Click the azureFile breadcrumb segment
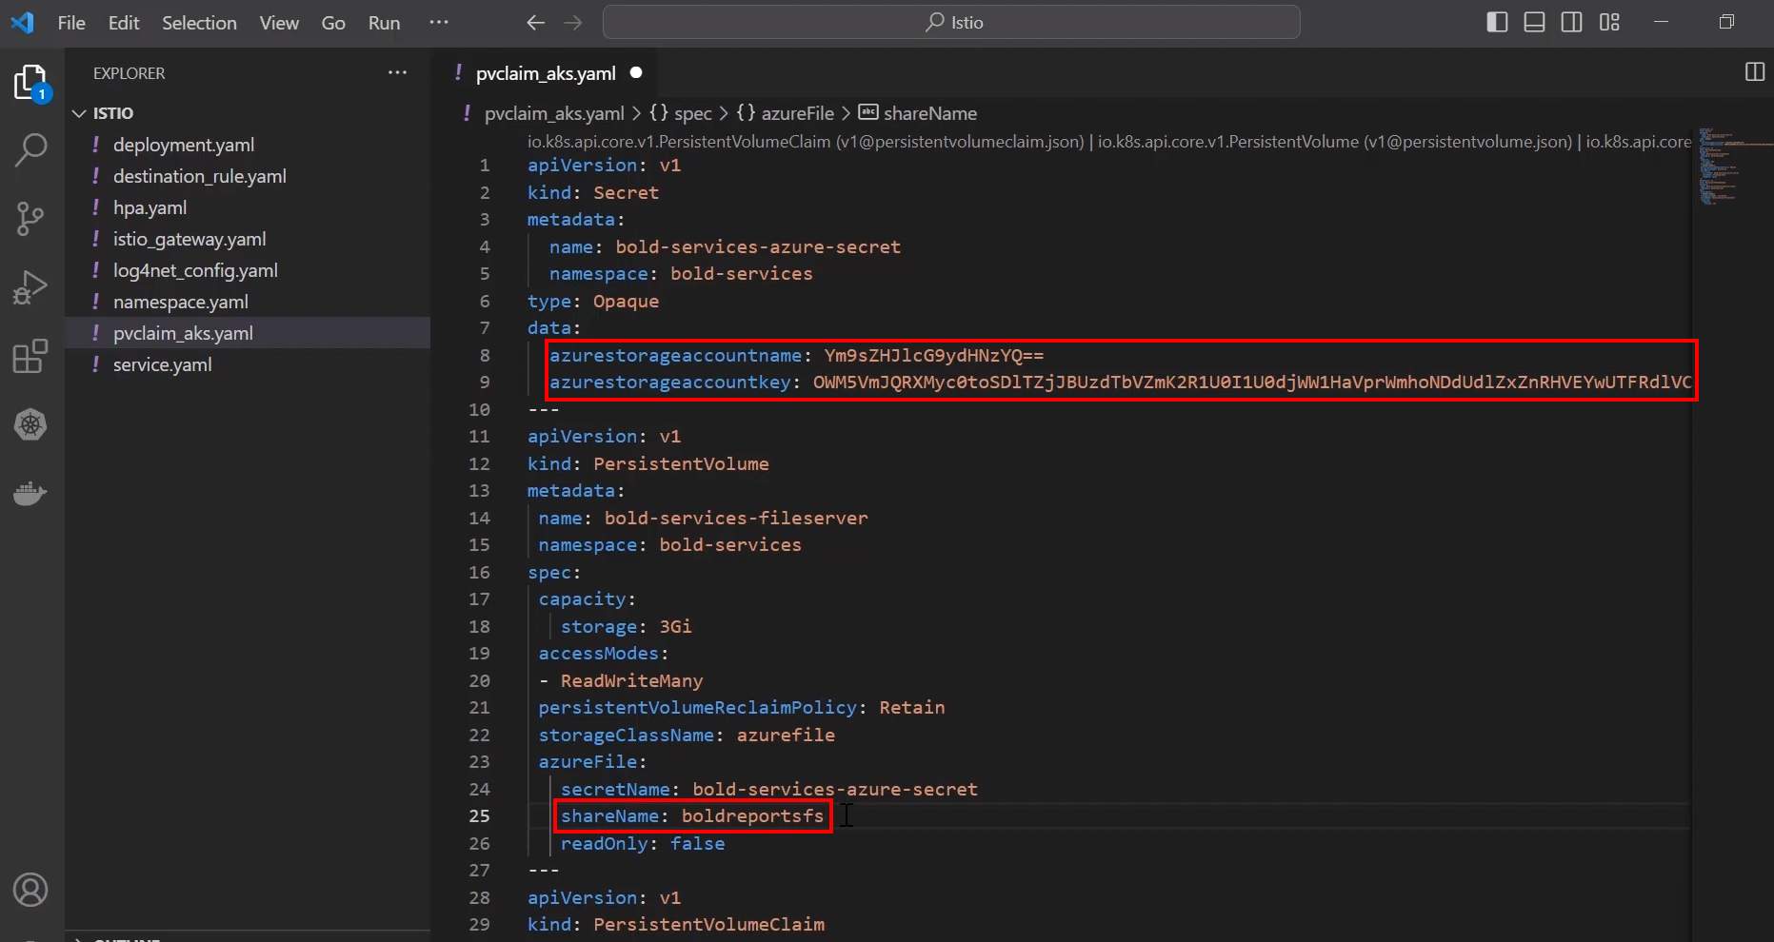The height and width of the screenshot is (942, 1774). coord(786,113)
